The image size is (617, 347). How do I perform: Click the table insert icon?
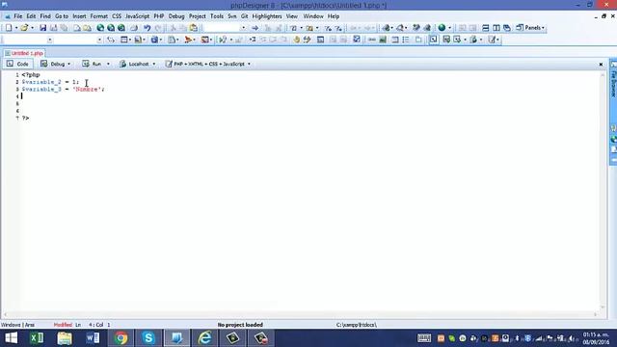(124, 40)
